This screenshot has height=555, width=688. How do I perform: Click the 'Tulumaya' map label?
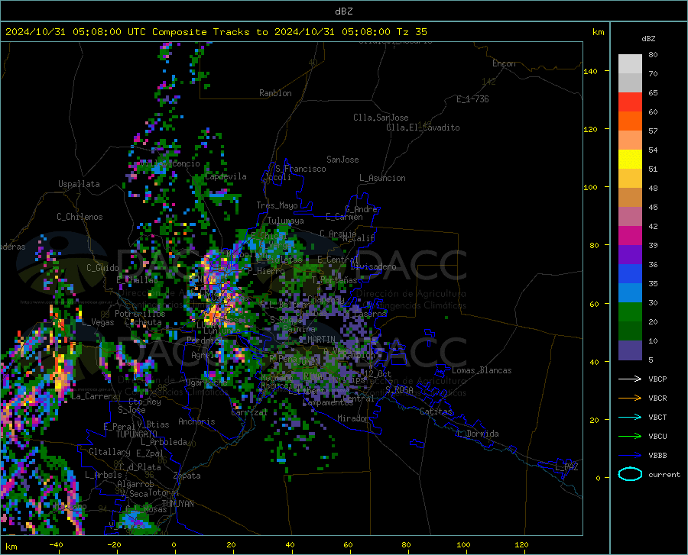(286, 221)
